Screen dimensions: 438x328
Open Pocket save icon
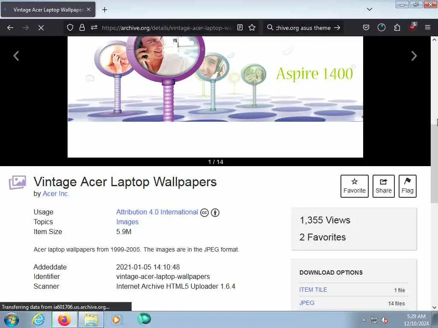(x=366, y=27)
